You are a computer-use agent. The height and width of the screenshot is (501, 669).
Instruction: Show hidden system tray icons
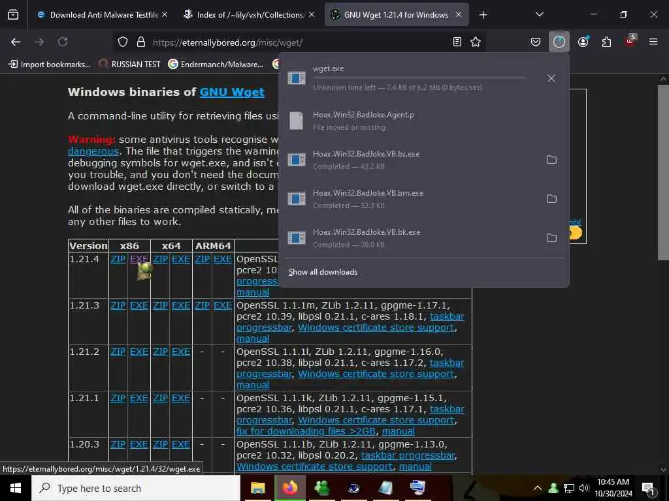(x=538, y=488)
